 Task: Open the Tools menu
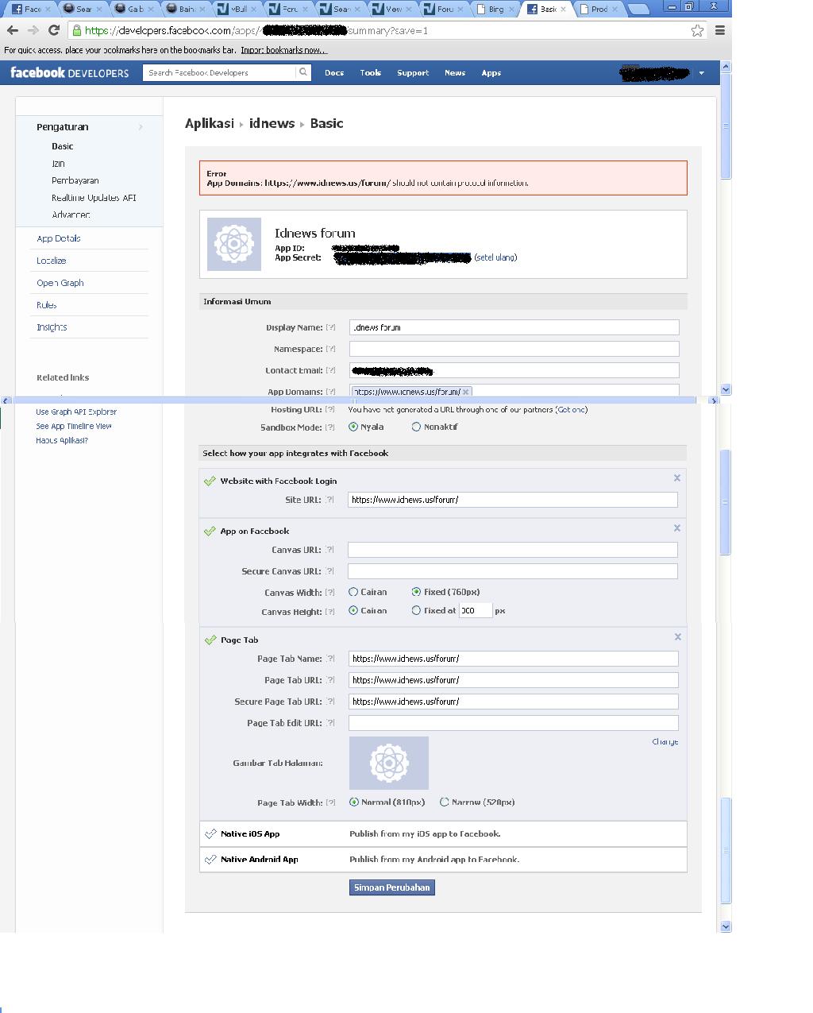click(x=370, y=73)
